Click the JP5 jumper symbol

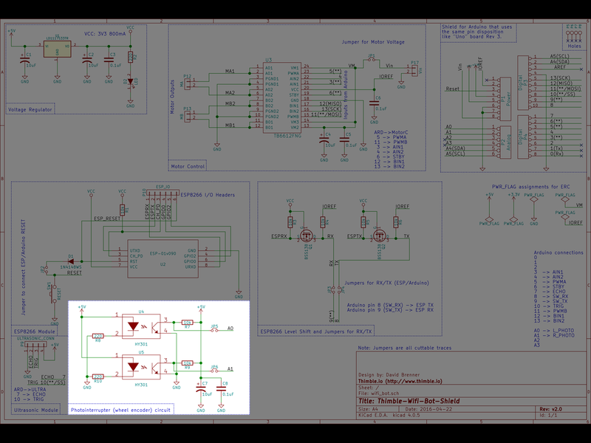pyautogui.click(x=214, y=329)
